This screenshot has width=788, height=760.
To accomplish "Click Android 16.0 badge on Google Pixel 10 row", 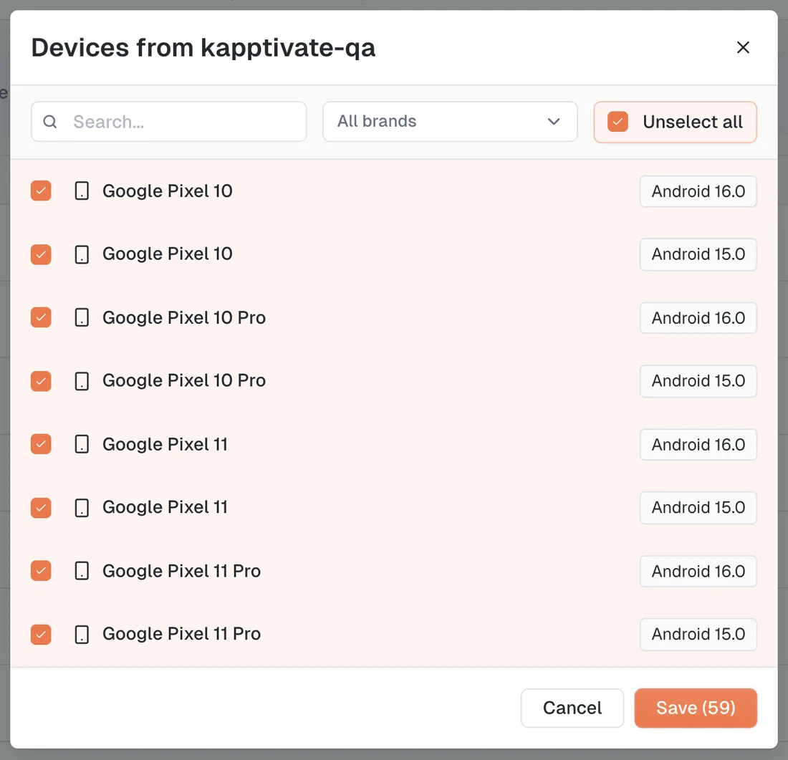I will [x=698, y=191].
